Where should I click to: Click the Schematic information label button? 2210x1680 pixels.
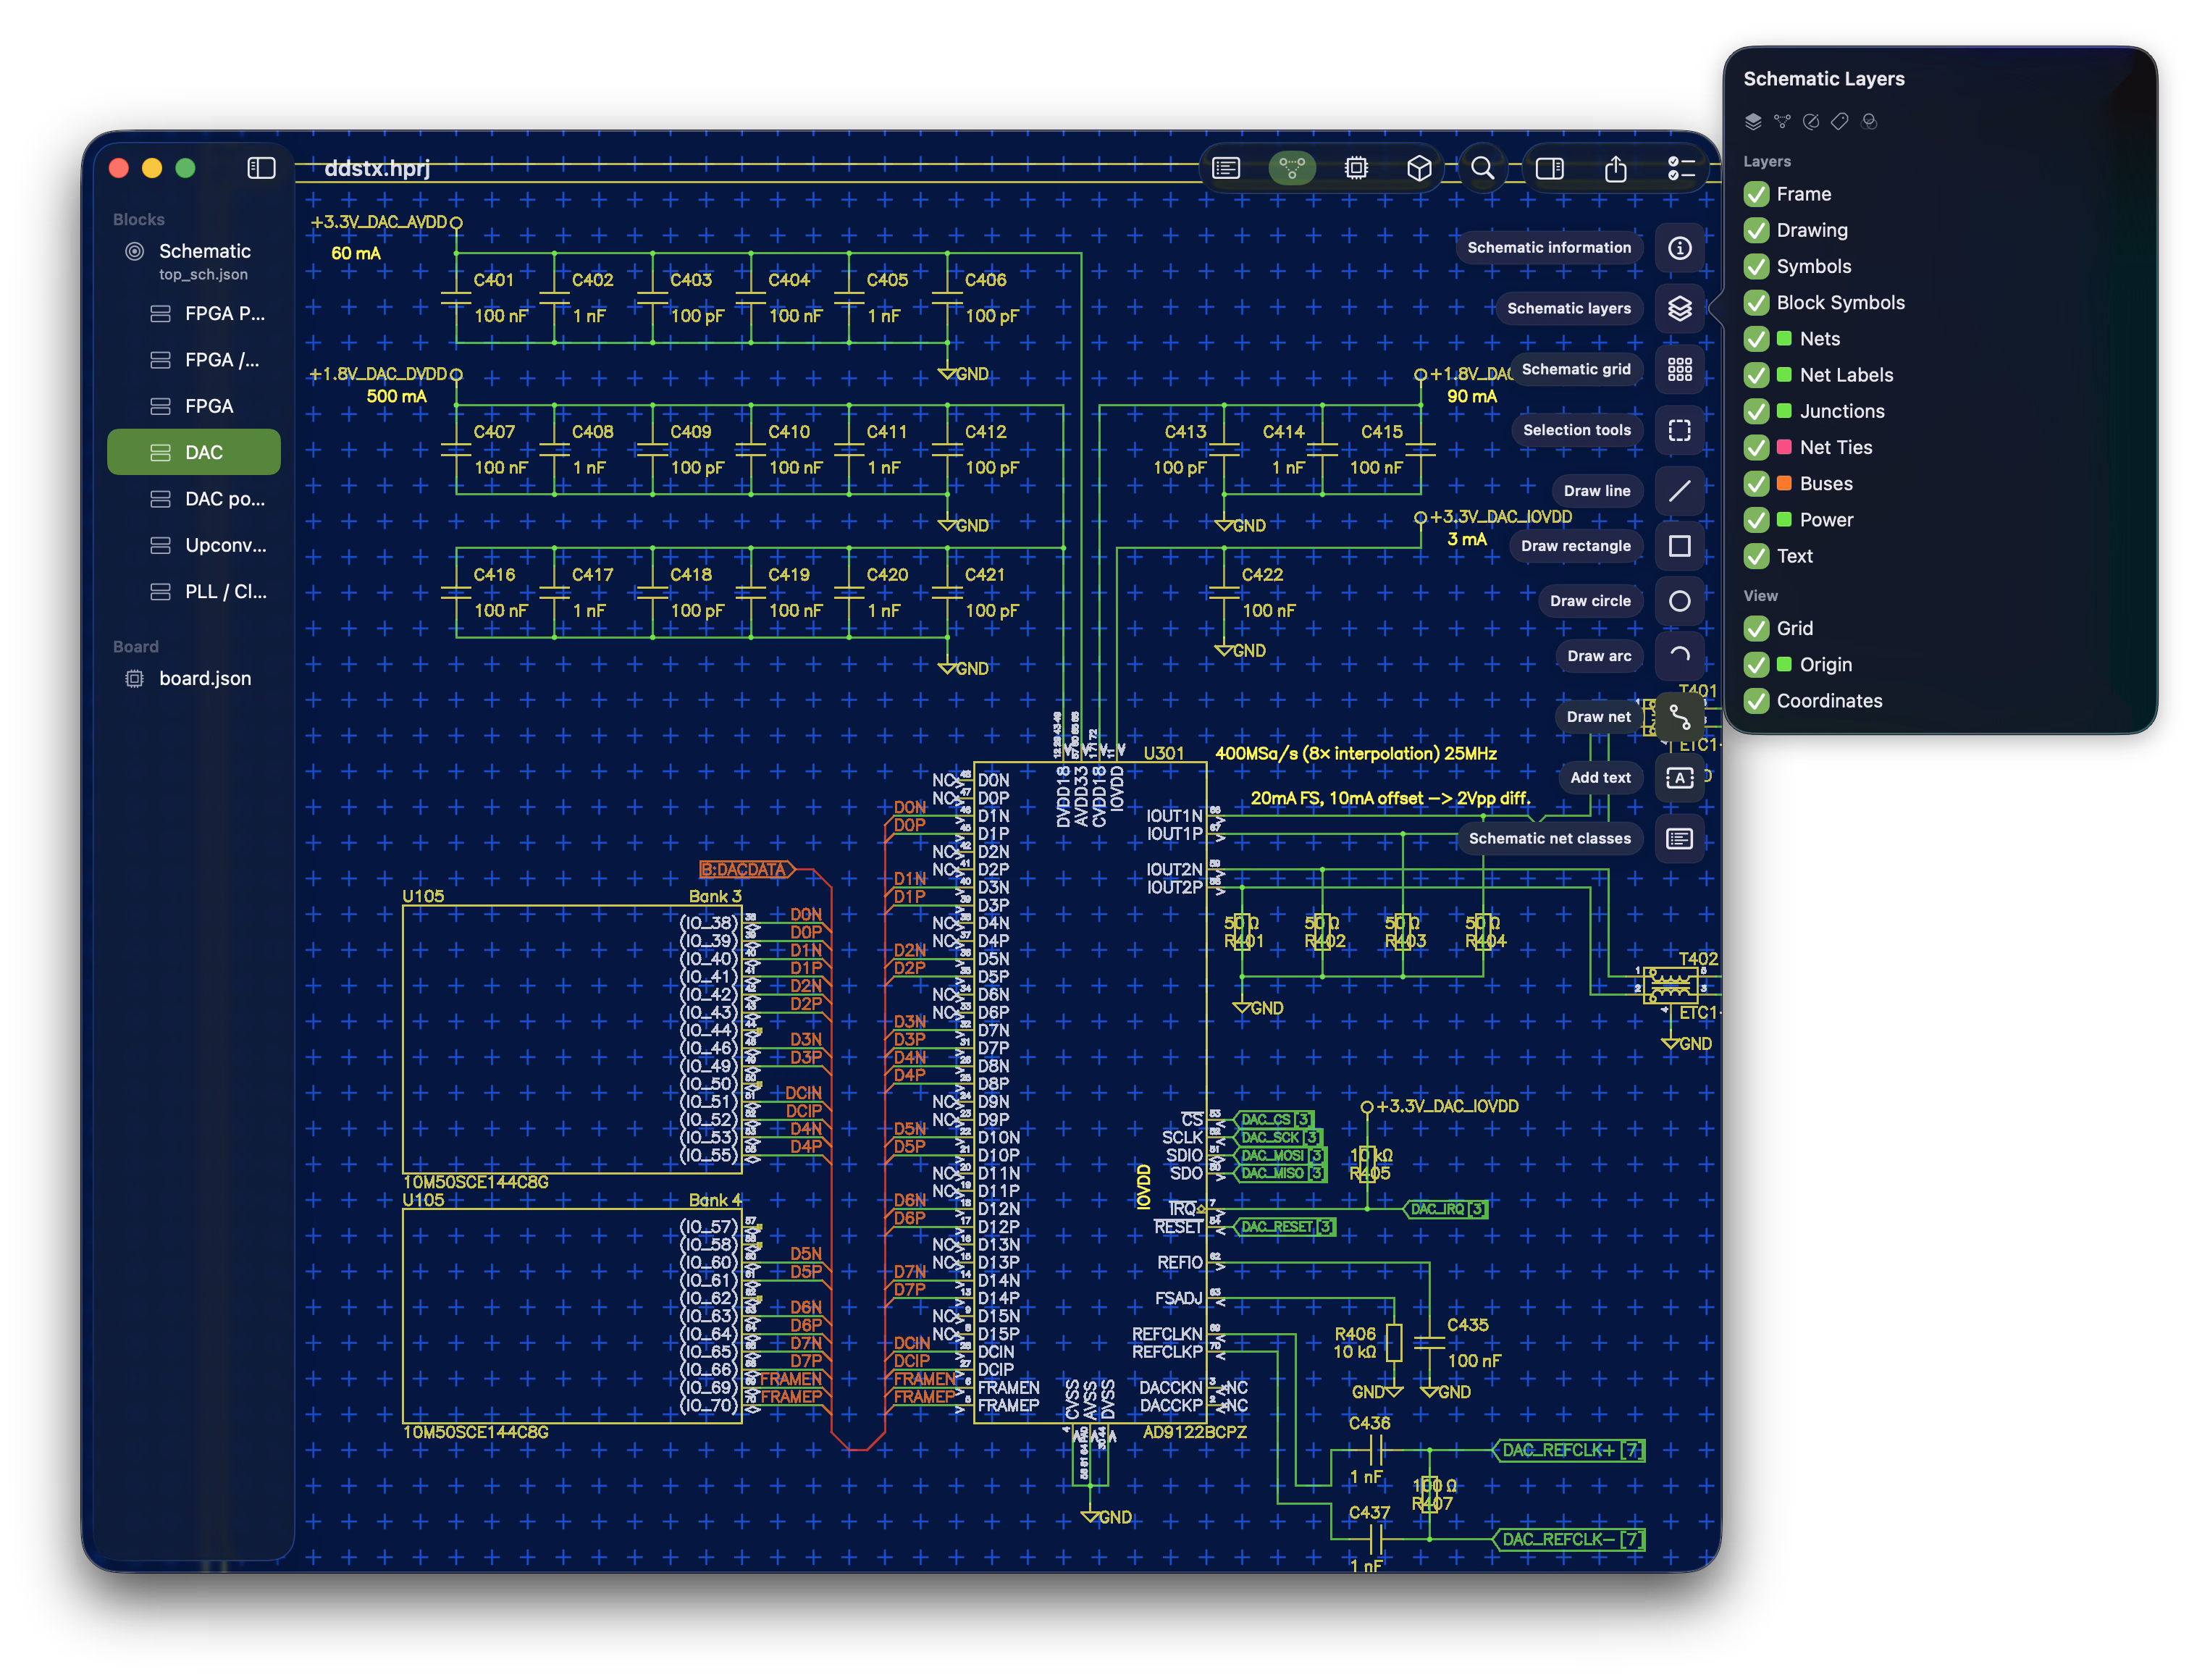click(x=1548, y=248)
